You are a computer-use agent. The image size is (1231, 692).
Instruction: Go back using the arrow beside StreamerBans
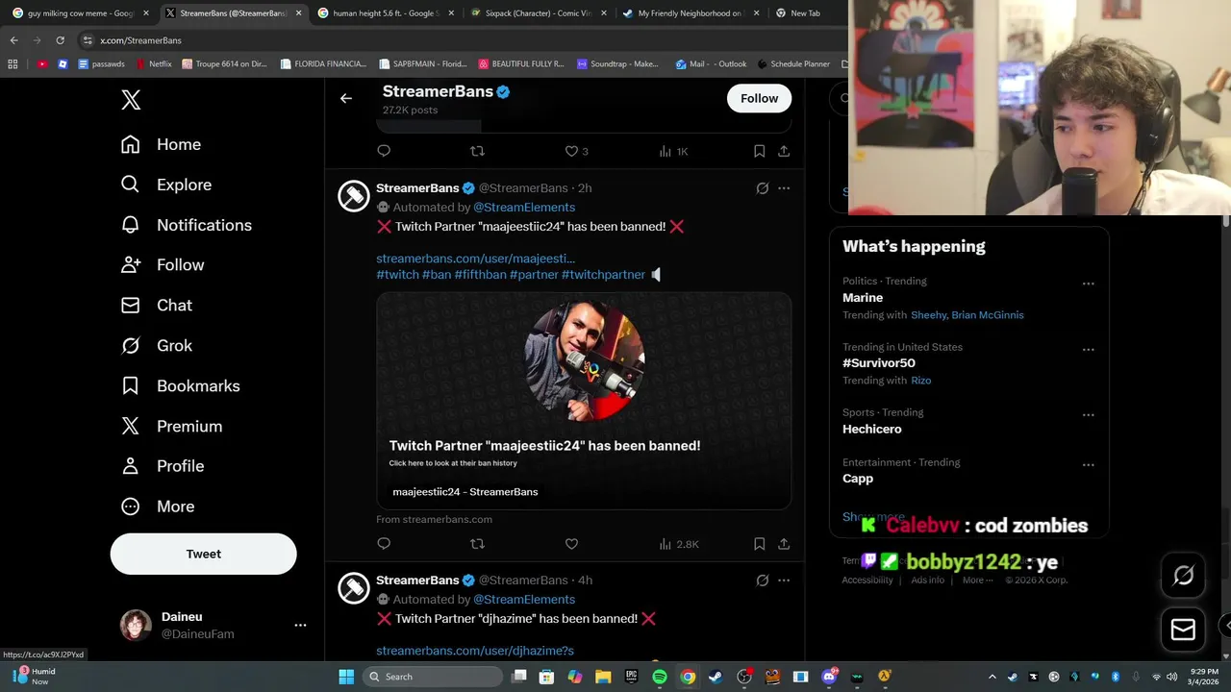point(346,98)
